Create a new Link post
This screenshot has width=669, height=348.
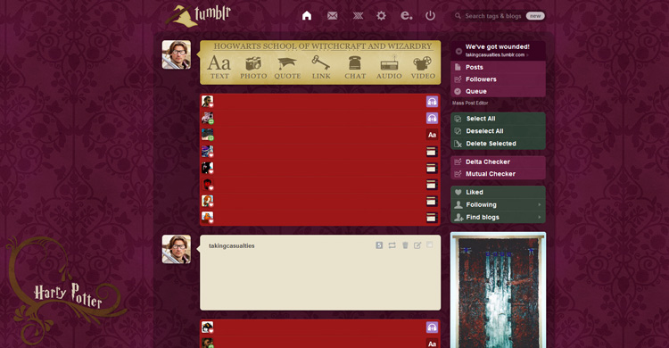tap(321, 68)
